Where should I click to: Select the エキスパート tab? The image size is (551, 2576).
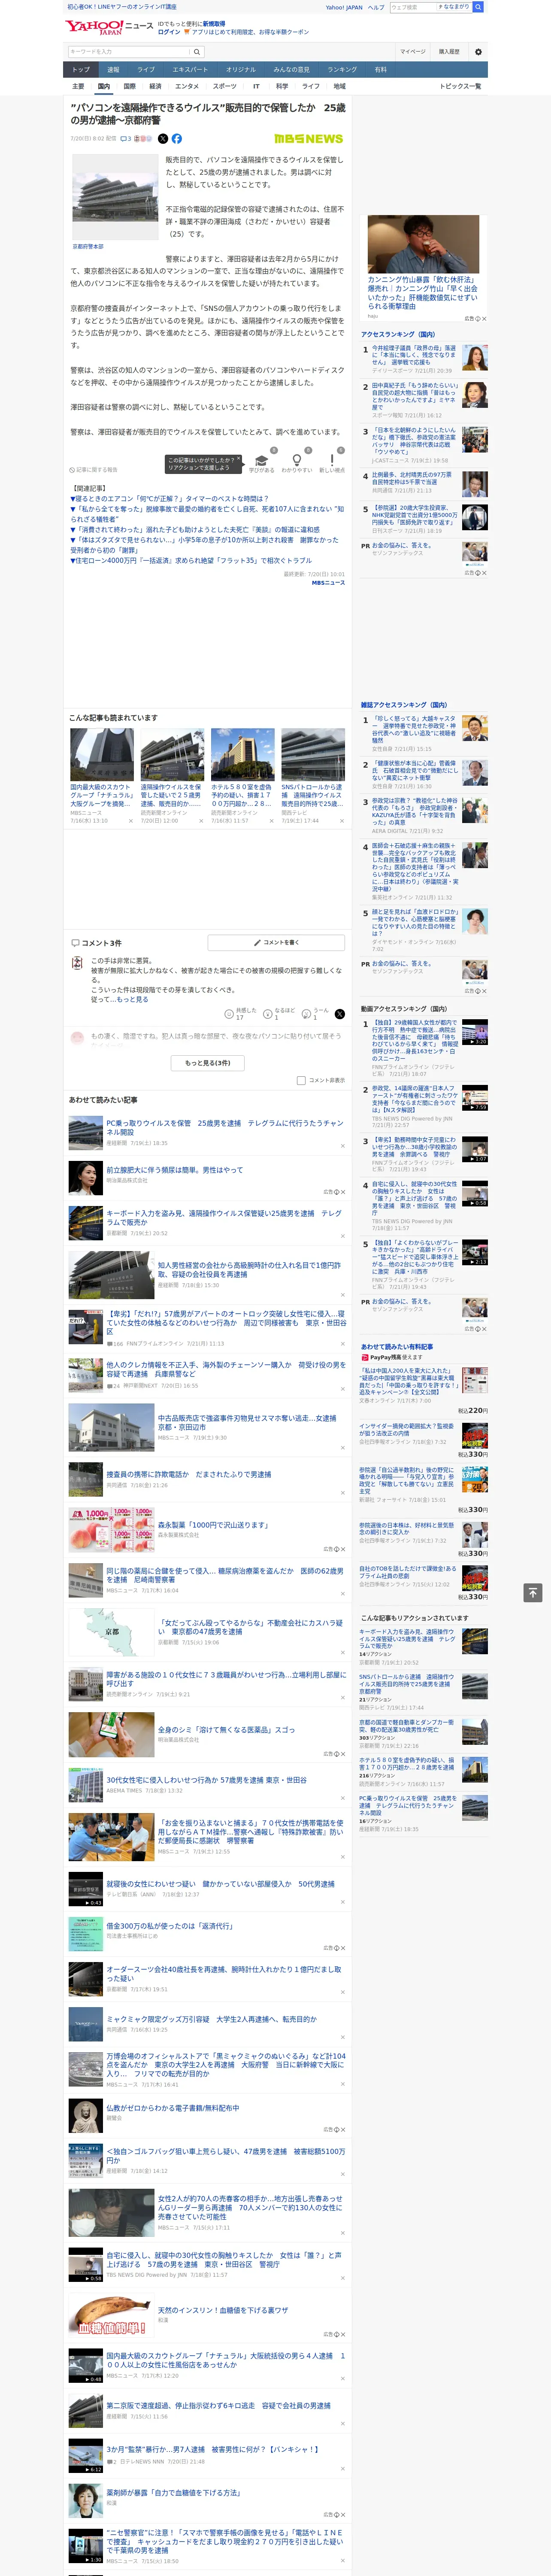[190, 69]
